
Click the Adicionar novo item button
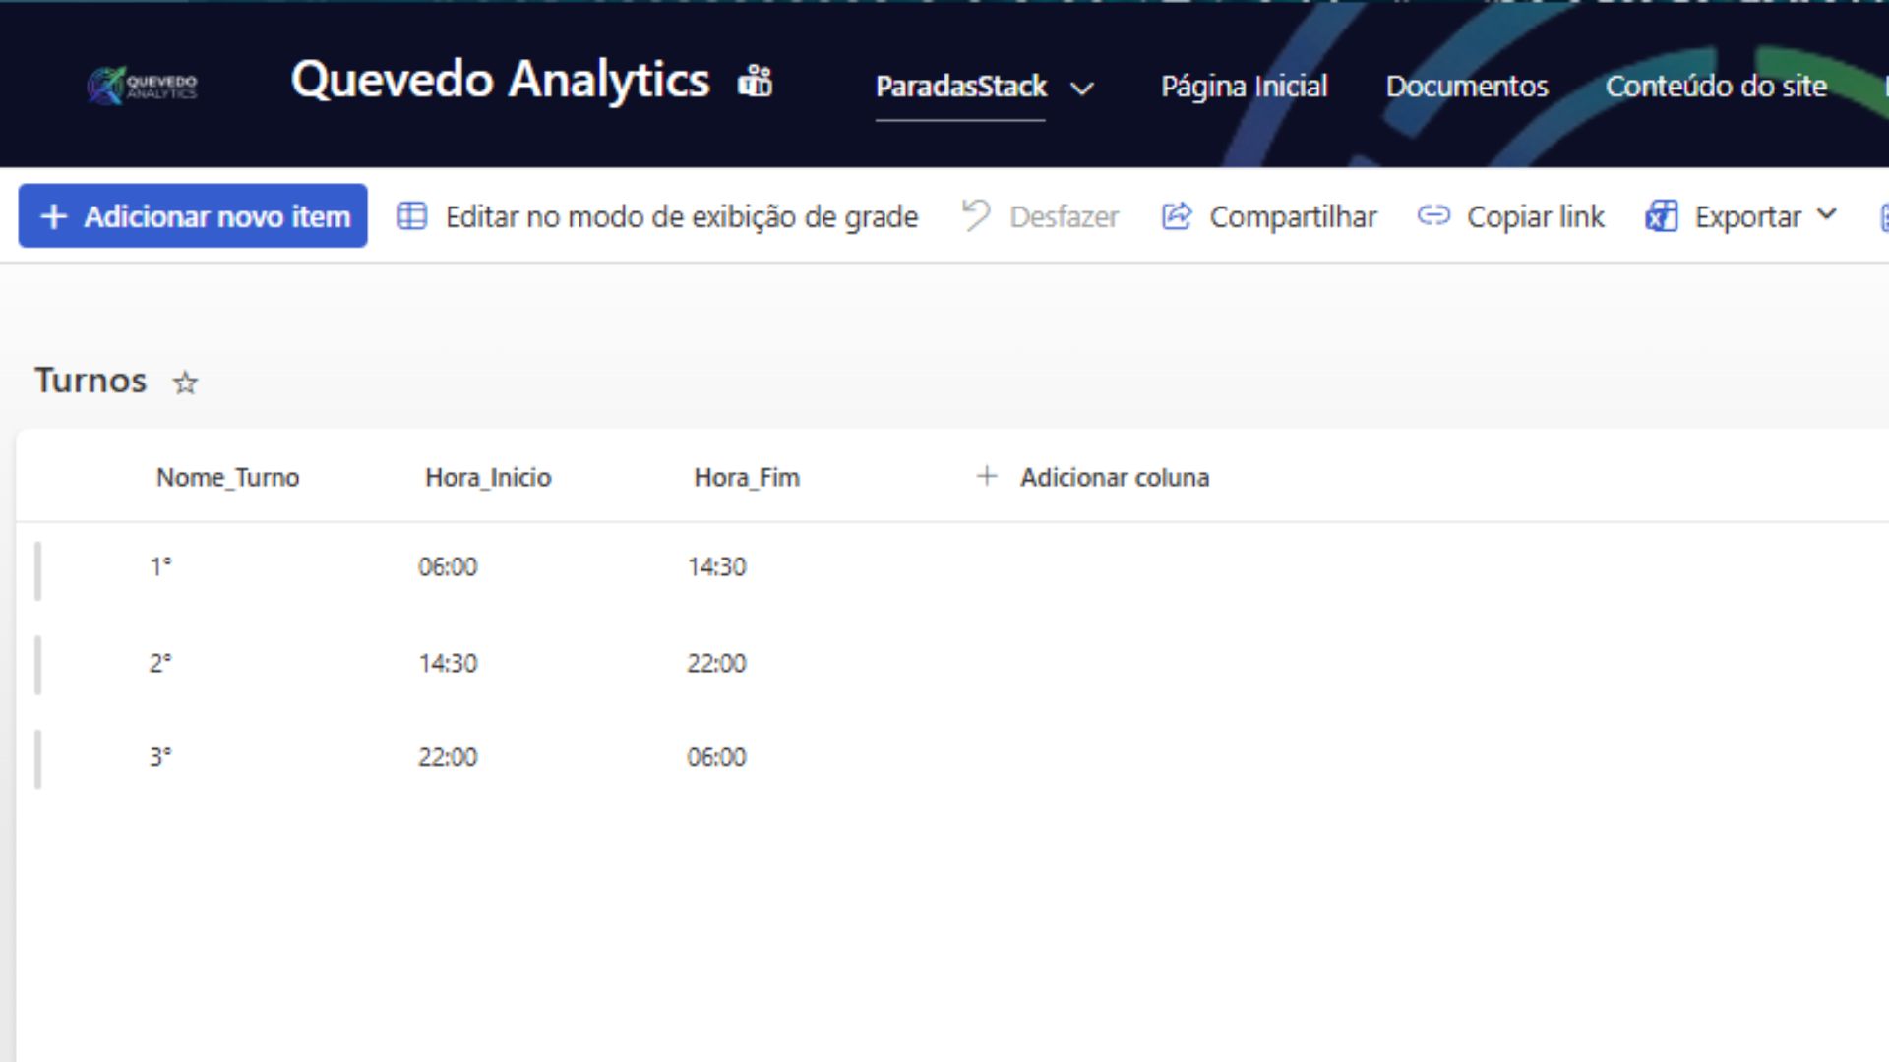click(192, 215)
